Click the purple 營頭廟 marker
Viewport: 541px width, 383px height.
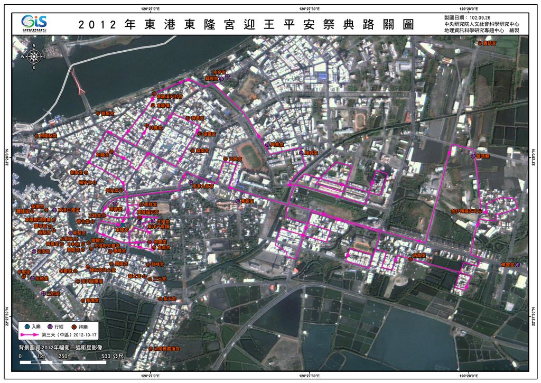pyautogui.click(x=473, y=156)
